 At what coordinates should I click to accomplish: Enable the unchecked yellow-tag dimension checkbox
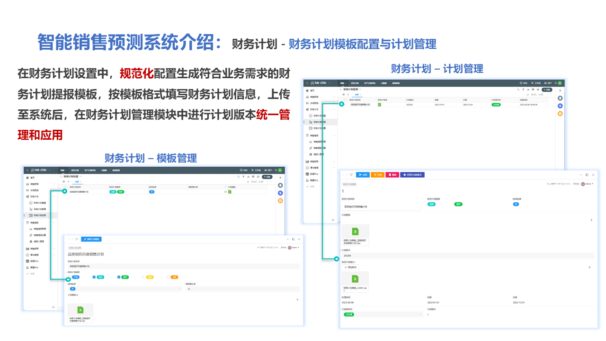tap(144, 277)
